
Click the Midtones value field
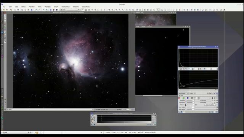[190, 105]
